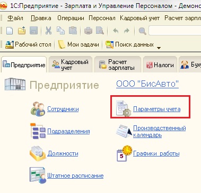Open Поиск данных from the toolbar
The height and width of the screenshot is (193, 201).
coord(129,44)
